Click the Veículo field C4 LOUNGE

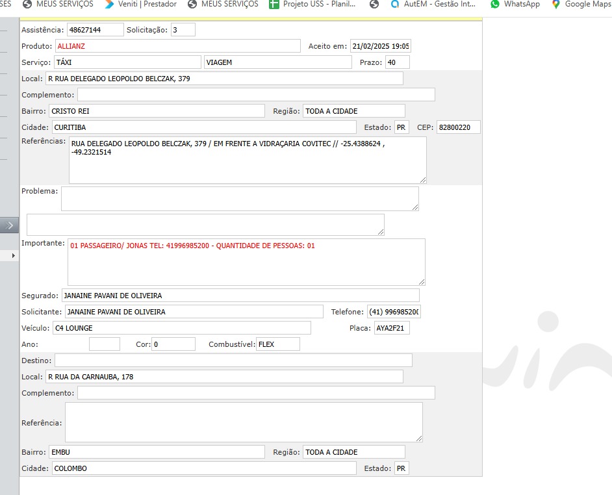tap(182, 328)
